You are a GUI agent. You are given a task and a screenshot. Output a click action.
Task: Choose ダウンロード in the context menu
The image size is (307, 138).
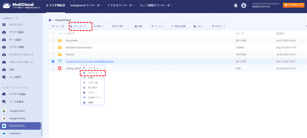93,73
